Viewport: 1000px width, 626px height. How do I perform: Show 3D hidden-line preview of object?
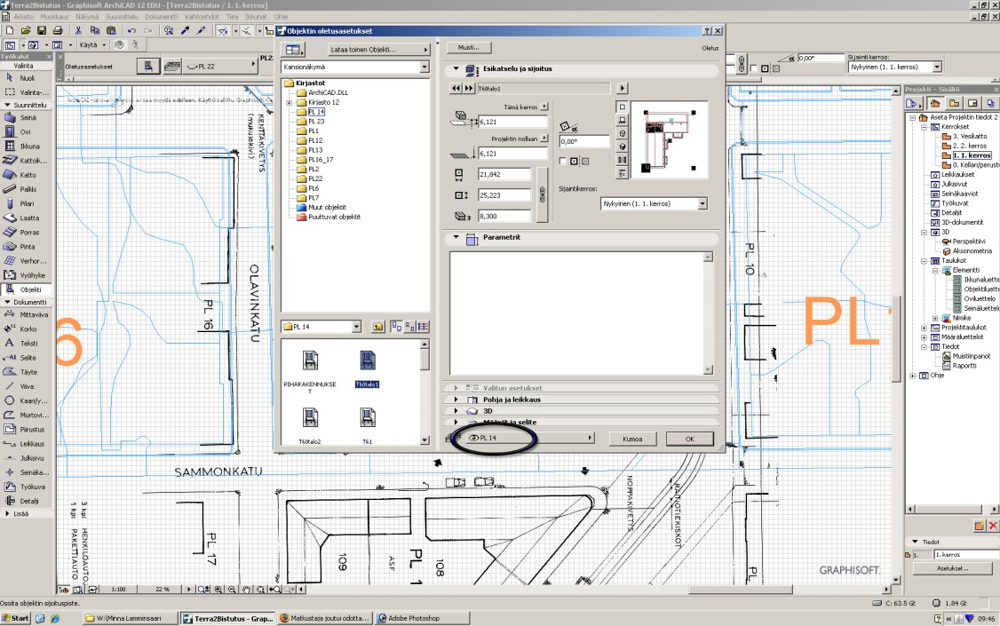623,133
